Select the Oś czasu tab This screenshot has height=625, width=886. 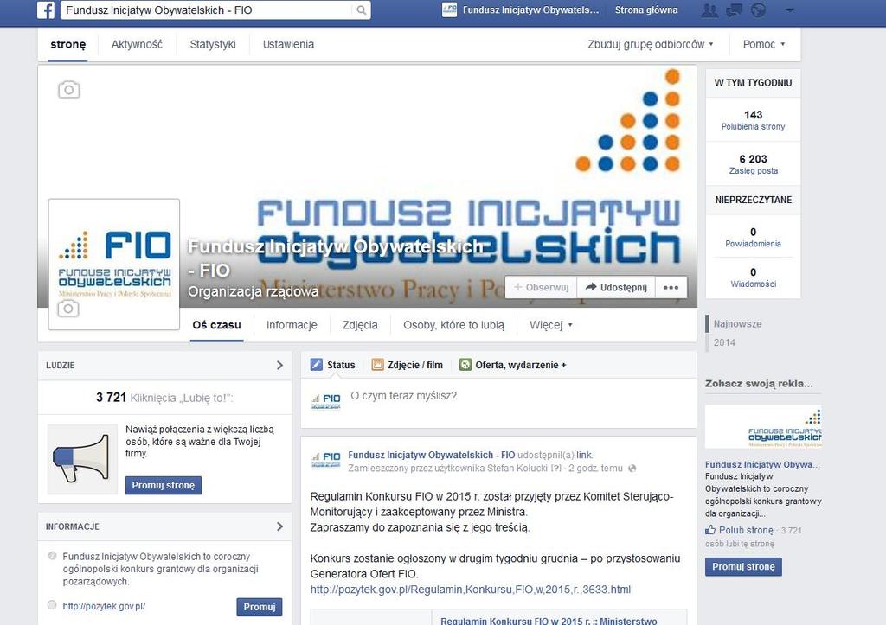point(216,325)
